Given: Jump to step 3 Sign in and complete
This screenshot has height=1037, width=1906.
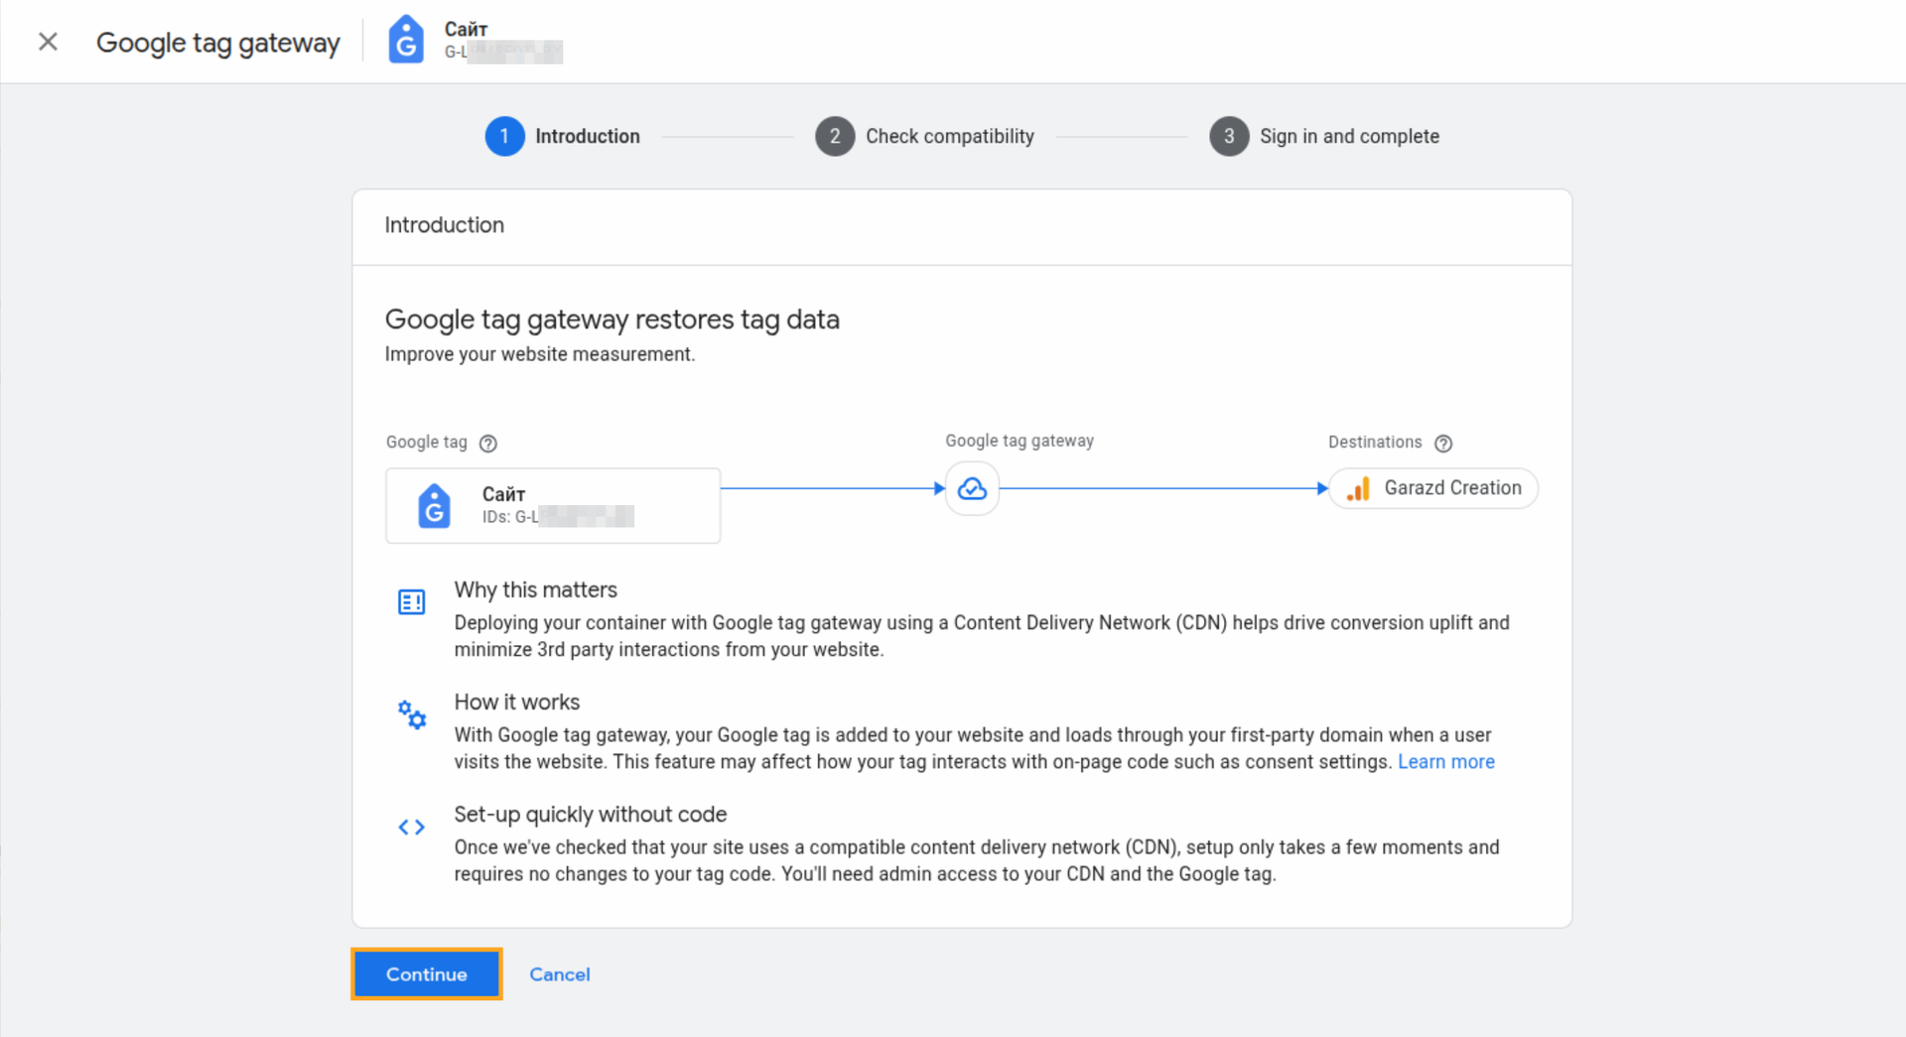Looking at the screenshot, I should 1324,136.
